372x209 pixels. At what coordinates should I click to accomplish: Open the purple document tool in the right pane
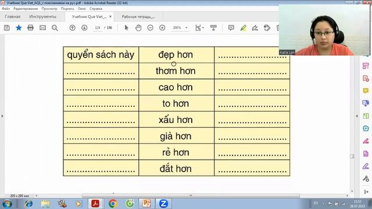(x=366, y=153)
